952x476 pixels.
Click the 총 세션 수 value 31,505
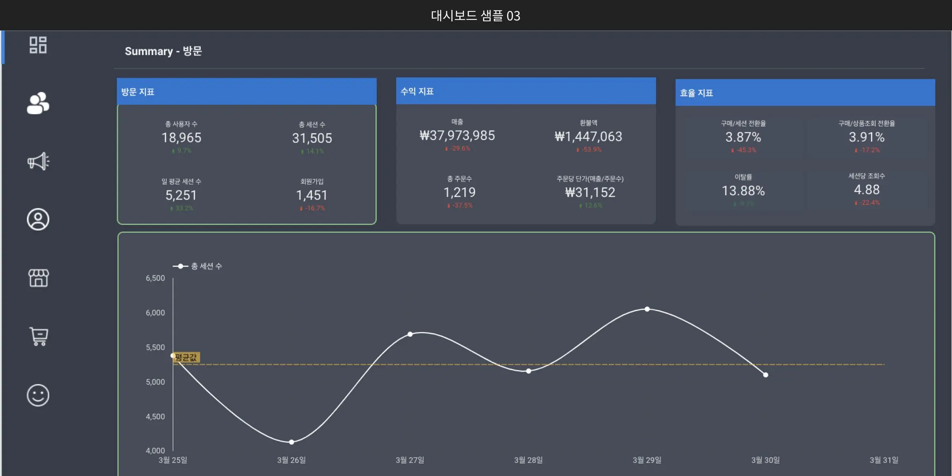(312, 138)
